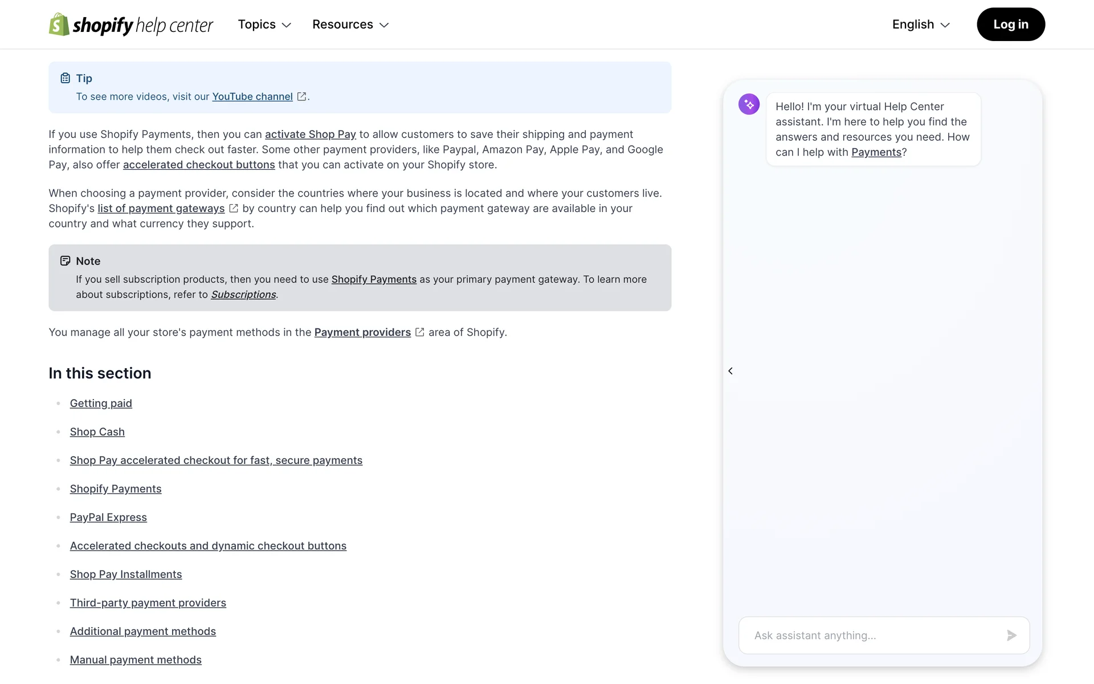Follow the Shop Pay Installments link
Screen dimensions: 1094x684
[126, 574]
